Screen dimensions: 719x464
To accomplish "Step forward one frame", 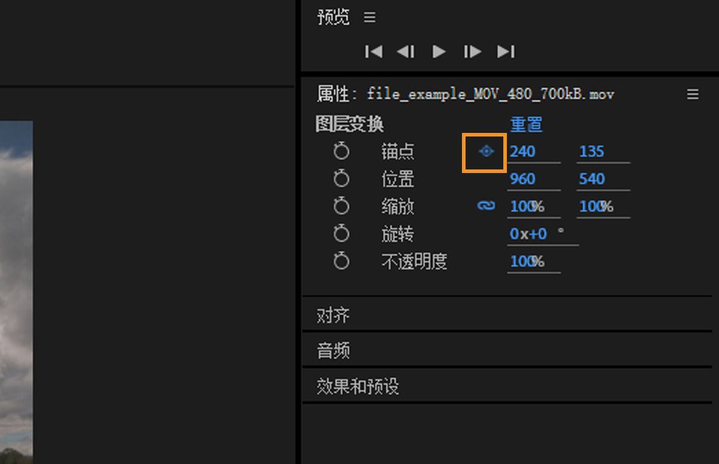I will coord(472,51).
